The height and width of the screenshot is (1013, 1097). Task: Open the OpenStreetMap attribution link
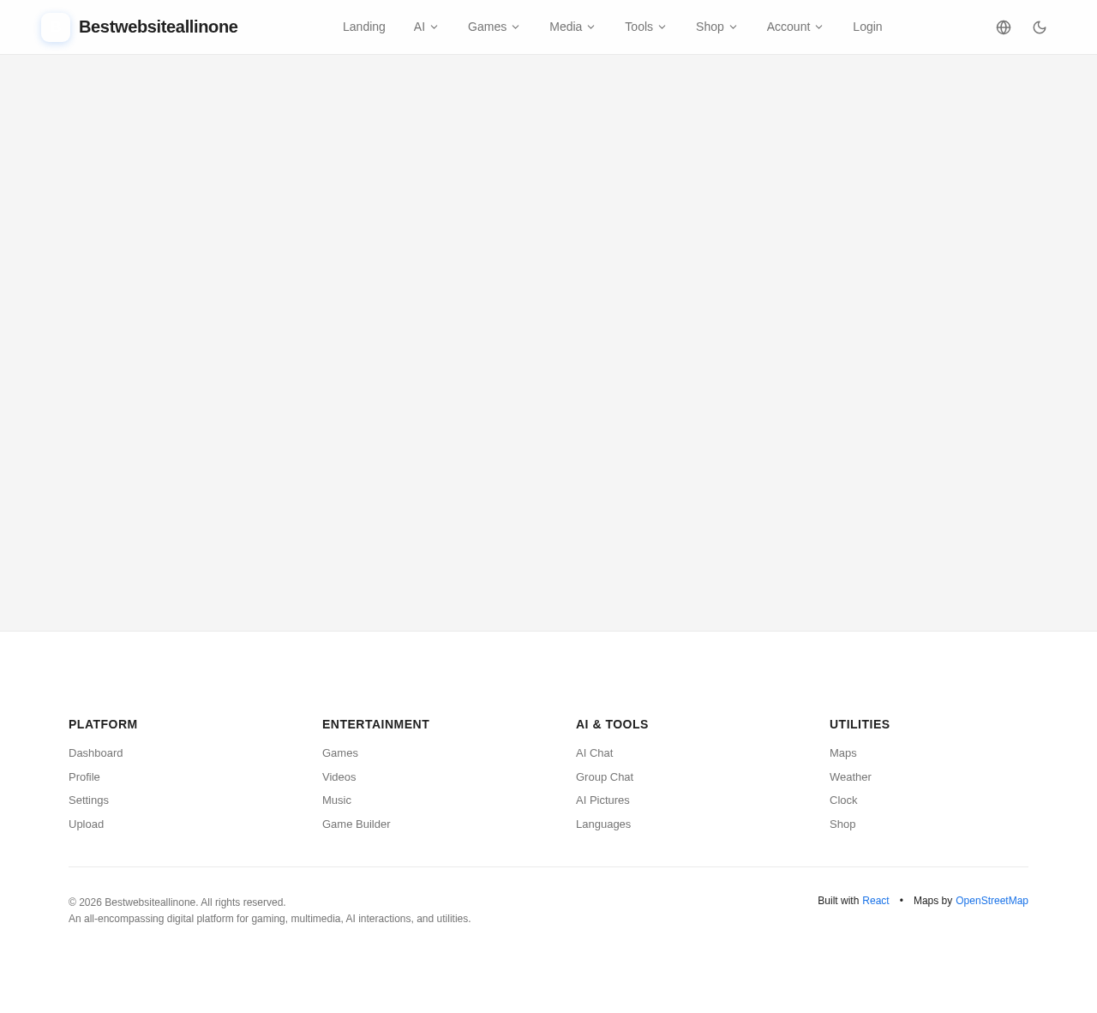(x=992, y=901)
